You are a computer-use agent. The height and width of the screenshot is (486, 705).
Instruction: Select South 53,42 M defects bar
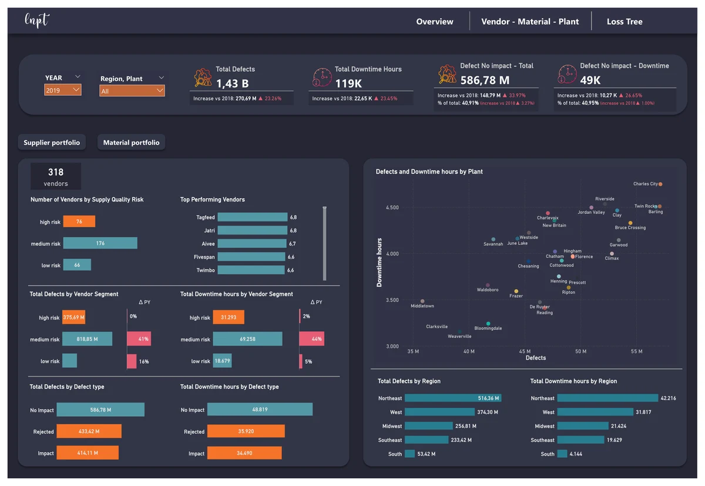point(410,454)
